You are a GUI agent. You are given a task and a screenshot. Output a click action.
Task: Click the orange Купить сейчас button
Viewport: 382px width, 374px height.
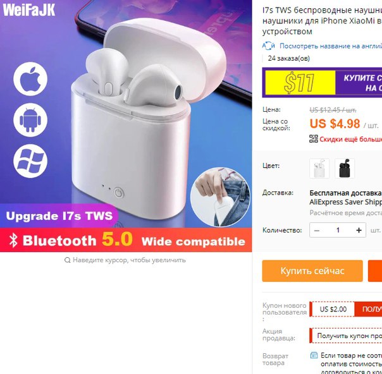click(x=312, y=271)
